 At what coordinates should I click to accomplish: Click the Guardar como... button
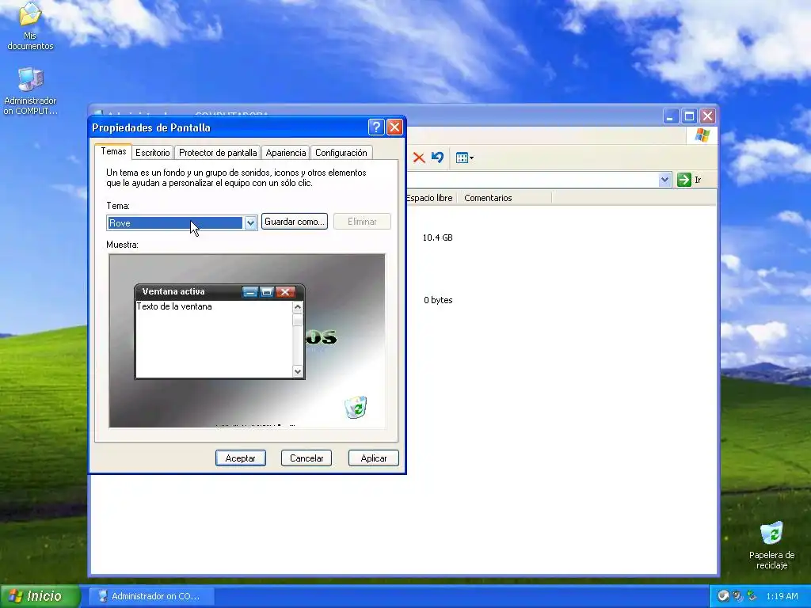(295, 222)
